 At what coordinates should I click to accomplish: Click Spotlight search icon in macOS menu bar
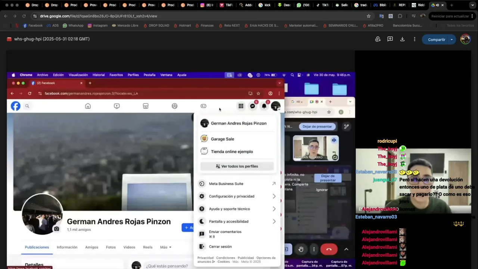click(x=292, y=75)
